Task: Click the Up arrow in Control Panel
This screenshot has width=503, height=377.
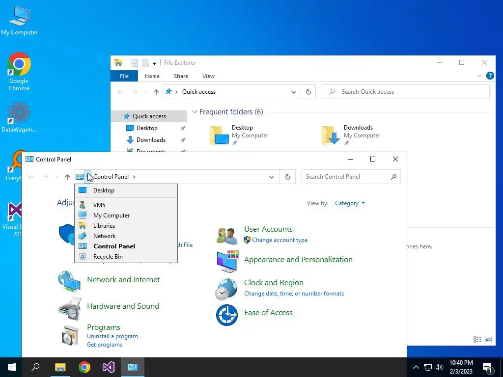Action: pos(67,177)
